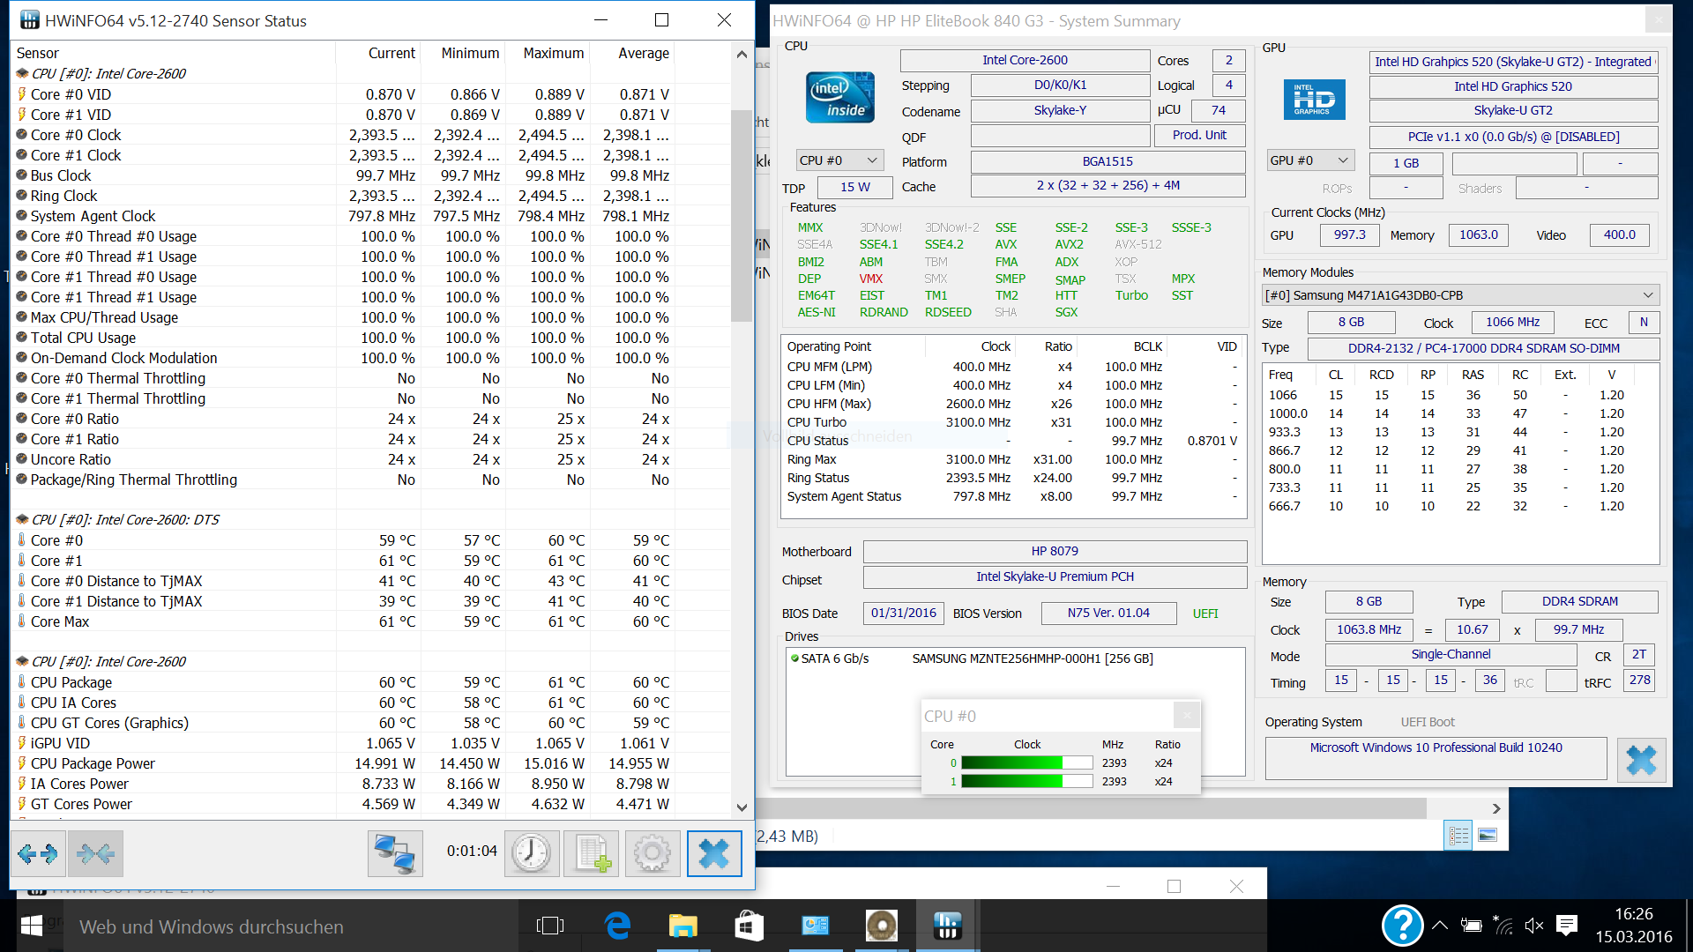Click the Average column header

[643, 53]
